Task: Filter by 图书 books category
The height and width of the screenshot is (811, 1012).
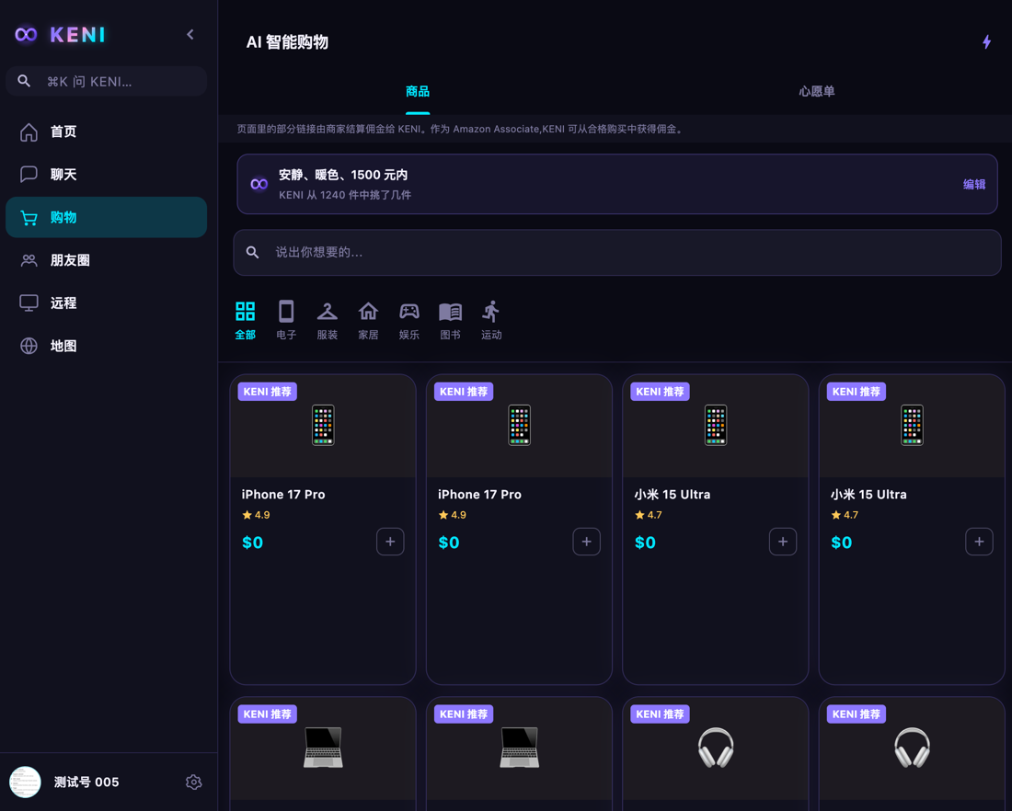Action: (450, 320)
